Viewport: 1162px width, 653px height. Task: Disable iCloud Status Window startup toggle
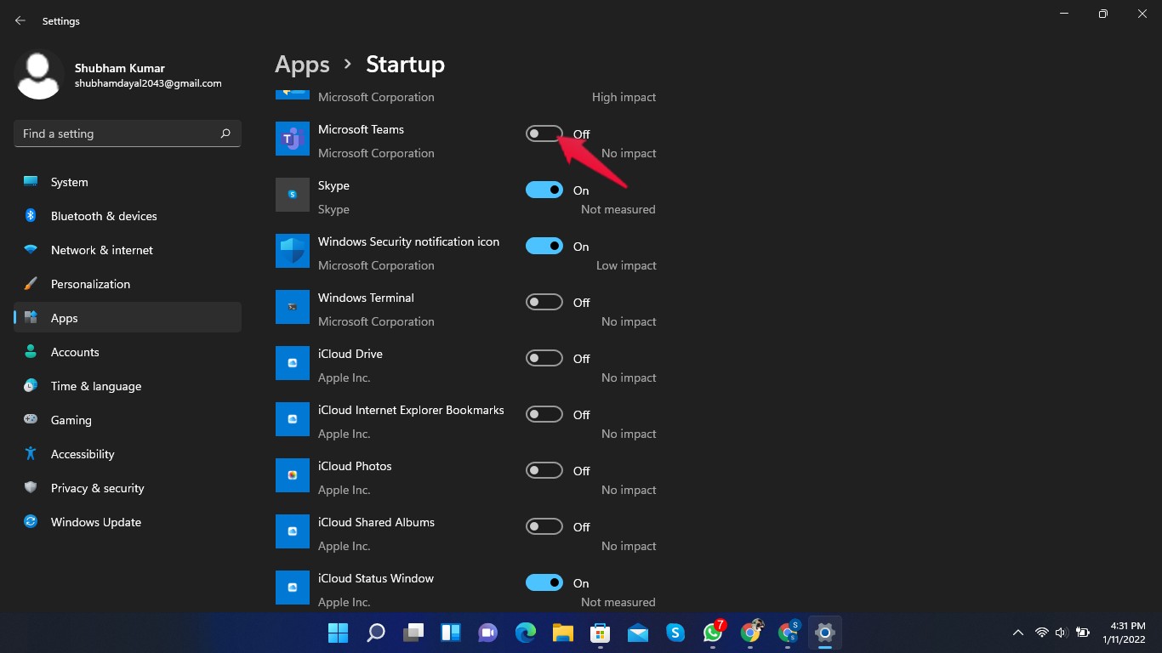coord(544,582)
